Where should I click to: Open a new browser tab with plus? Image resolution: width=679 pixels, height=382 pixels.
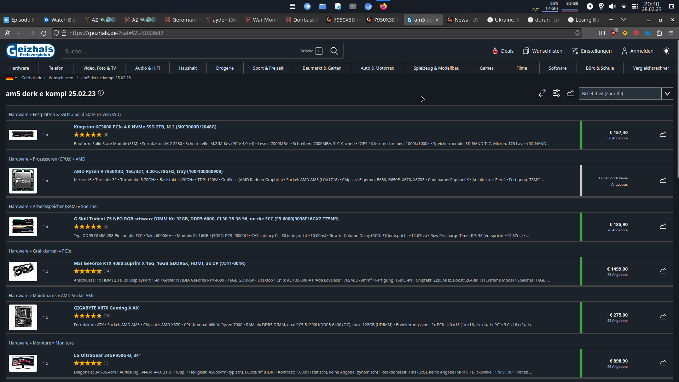coord(611,20)
